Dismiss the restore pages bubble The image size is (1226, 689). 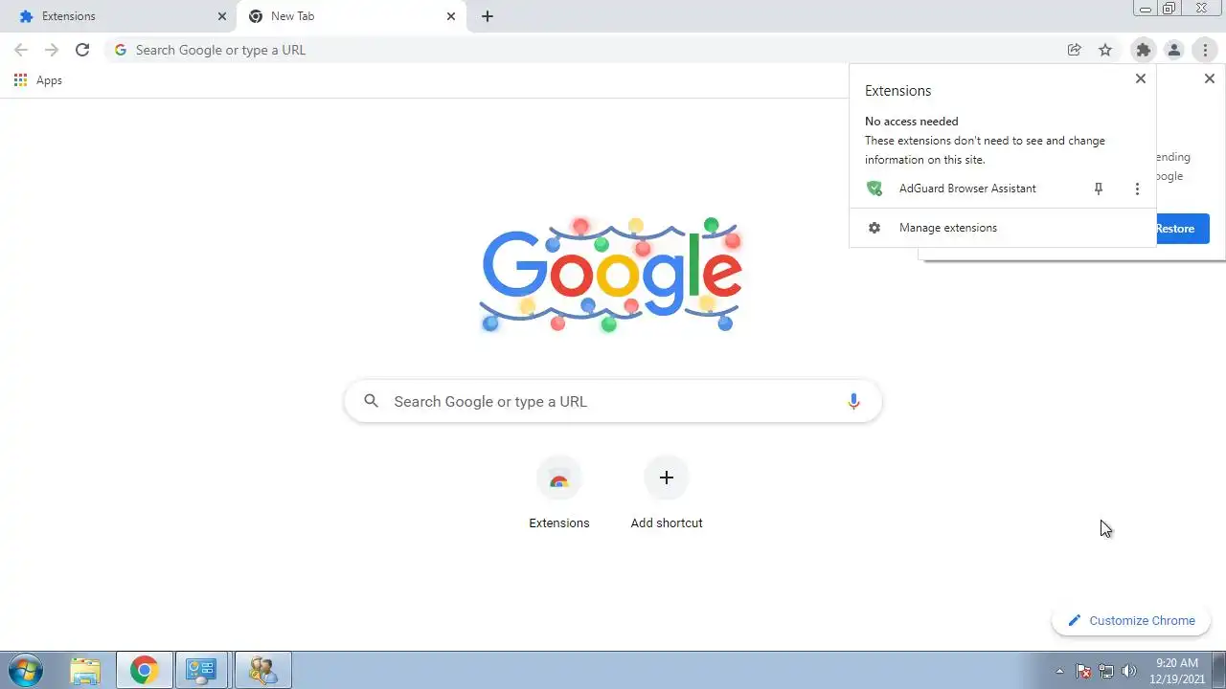click(x=1209, y=78)
